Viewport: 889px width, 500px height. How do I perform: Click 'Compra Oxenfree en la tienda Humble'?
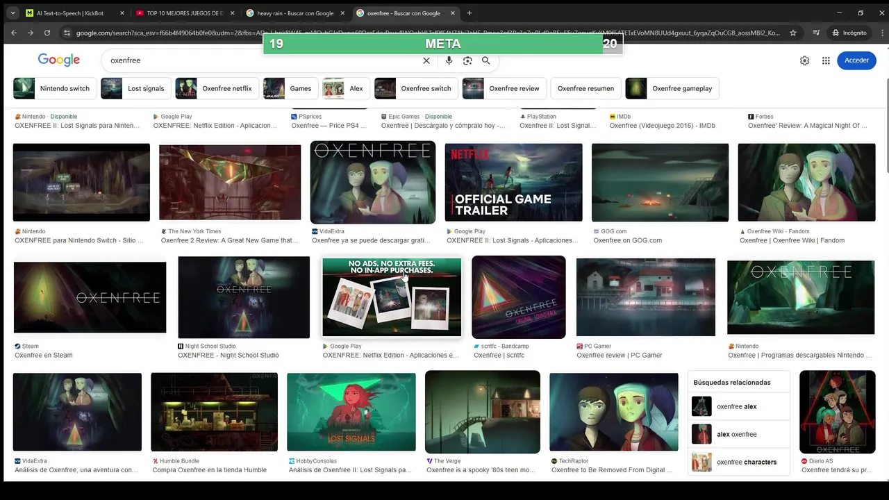tap(210, 469)
